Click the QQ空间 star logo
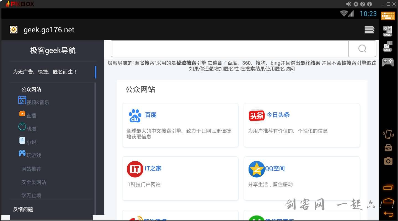This screenshot has height=221, width=398. (257, 169)
